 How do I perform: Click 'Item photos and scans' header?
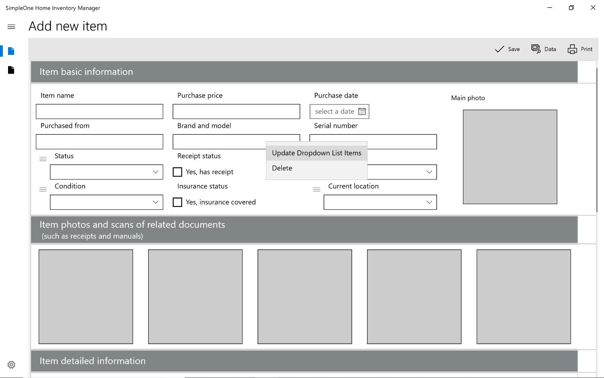tap(304, 230)
